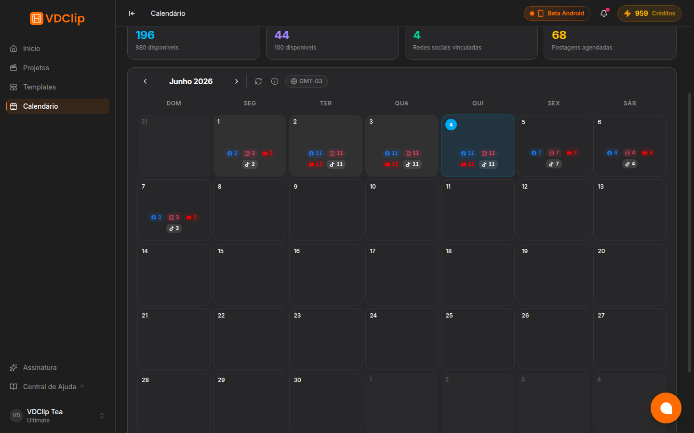Image resolution: width=694 pixels, height=433 pixels.
Task: Click the YouTube badge on June 3
Action: (392, 165)
